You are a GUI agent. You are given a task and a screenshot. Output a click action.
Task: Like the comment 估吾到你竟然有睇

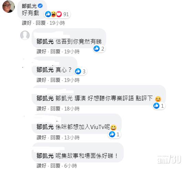coord(41,52)
